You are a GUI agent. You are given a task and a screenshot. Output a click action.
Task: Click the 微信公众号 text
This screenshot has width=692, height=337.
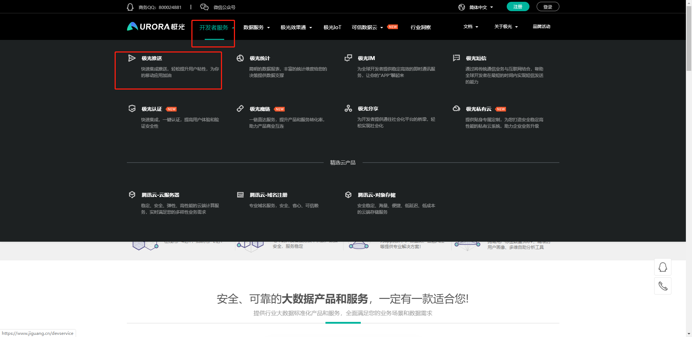coord(224,7)
